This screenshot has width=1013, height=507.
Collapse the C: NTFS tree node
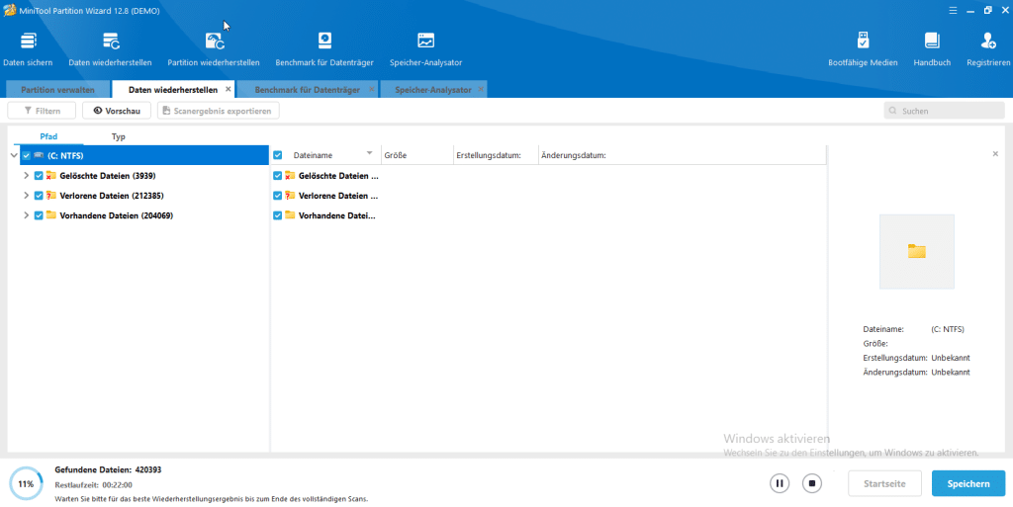(14, 155)
